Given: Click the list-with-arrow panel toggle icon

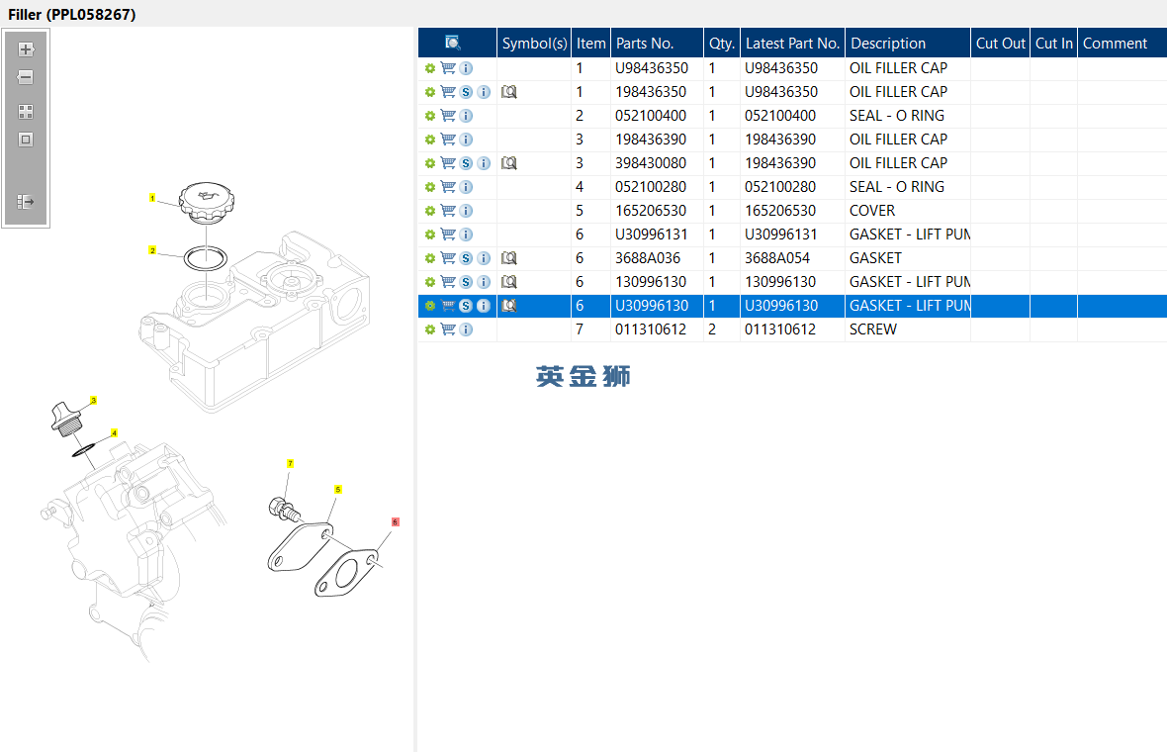Looking at the screenshot, I should [26, 201].
